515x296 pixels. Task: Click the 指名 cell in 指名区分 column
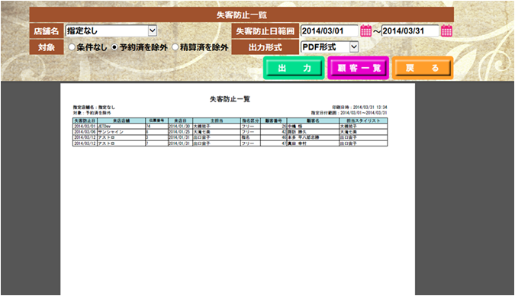point(250,137)
